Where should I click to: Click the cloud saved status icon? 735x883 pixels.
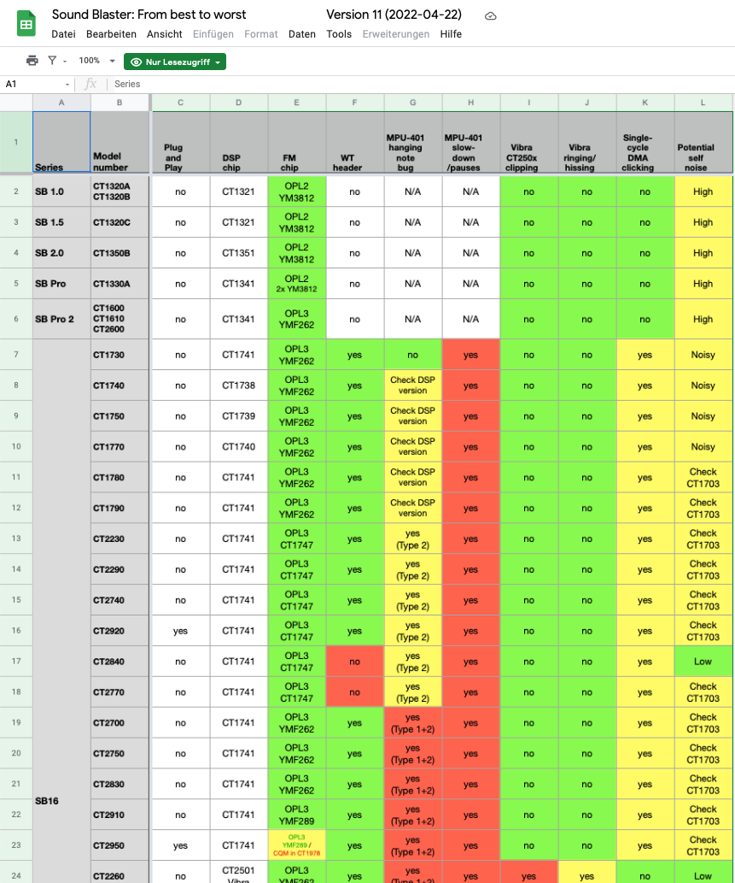click(x=490, y=15)
